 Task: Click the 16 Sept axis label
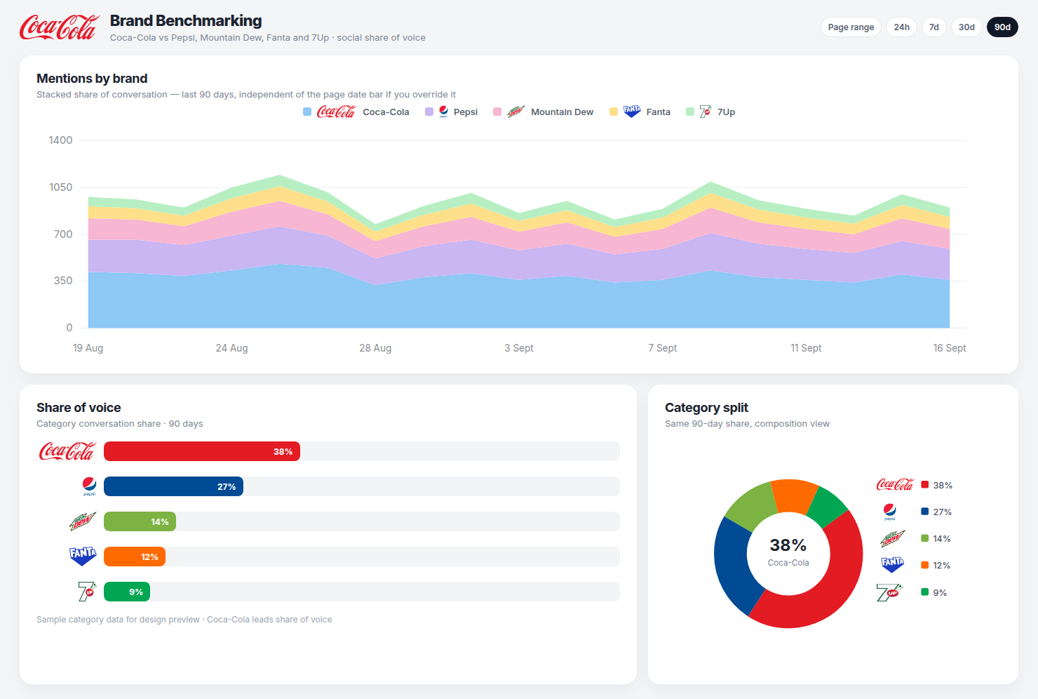[950, 348]
